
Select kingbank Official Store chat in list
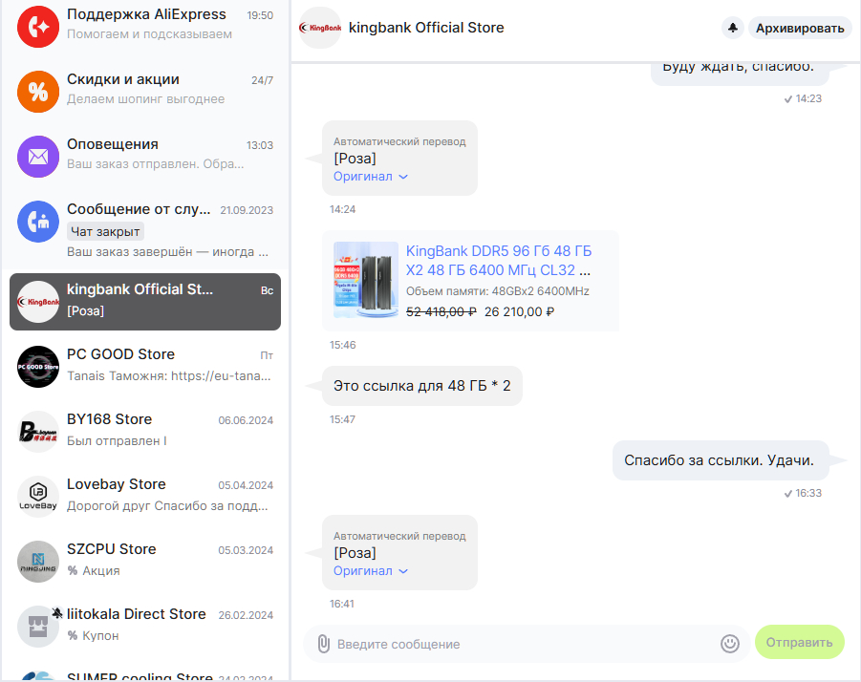point(145,302)
